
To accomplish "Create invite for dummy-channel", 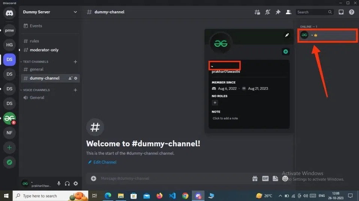I will pyautogui.click(x=70, y=78).
